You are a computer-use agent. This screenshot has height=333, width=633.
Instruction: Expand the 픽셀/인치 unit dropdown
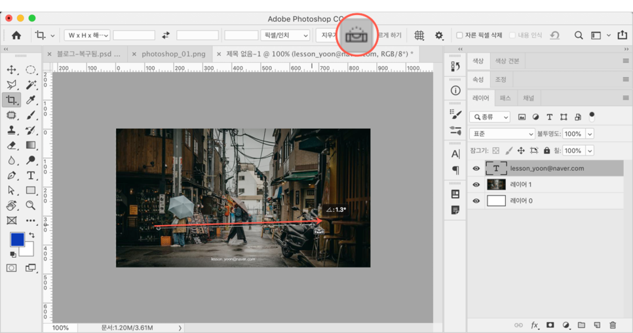point(285,35)
